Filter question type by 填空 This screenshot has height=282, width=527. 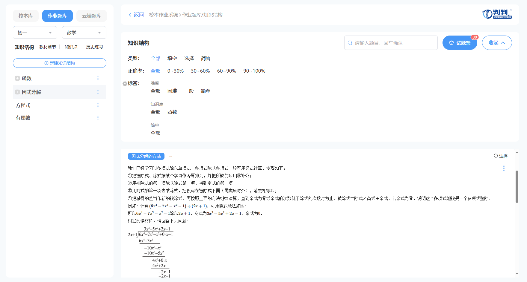[172, 59]
